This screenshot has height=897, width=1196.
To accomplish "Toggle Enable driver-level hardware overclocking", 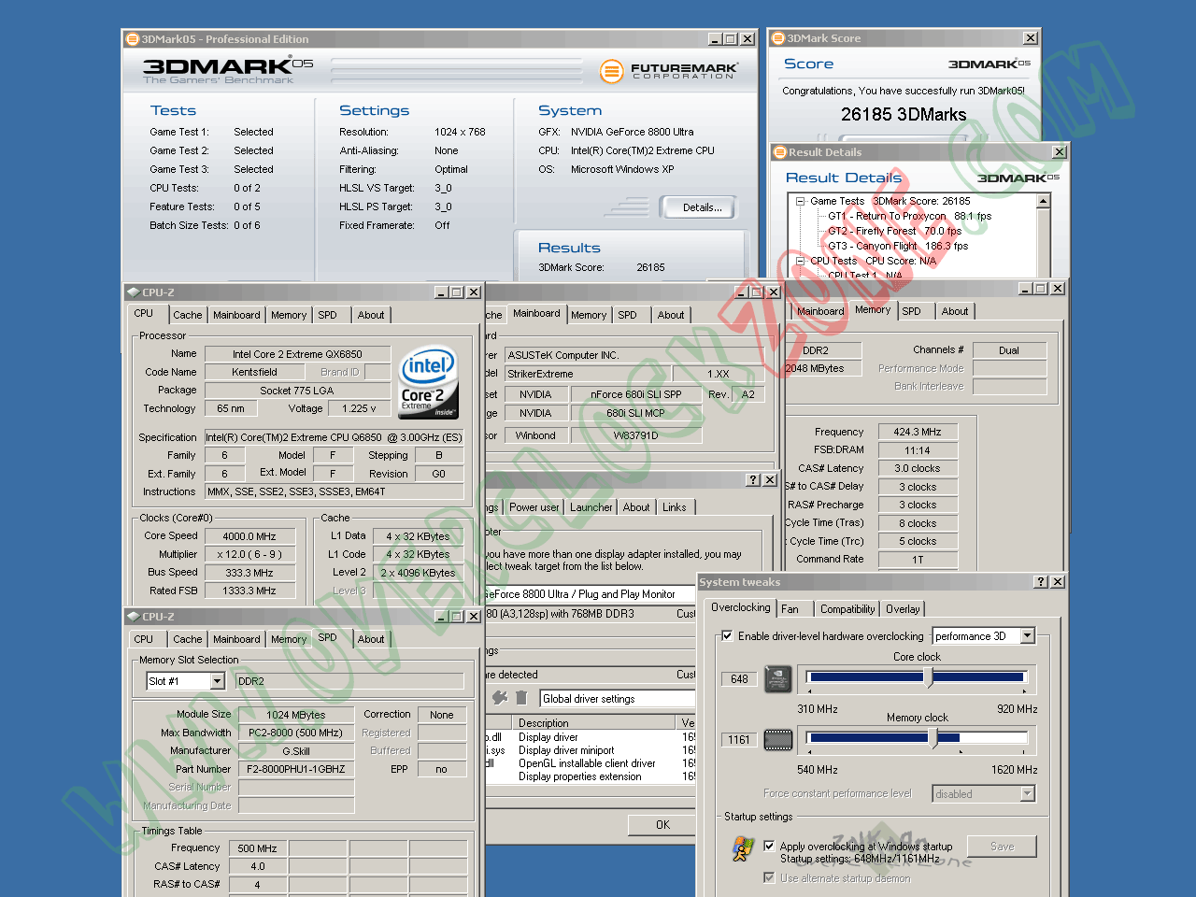I will coord(728,636).
